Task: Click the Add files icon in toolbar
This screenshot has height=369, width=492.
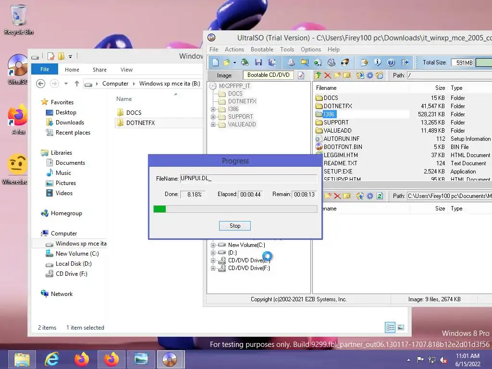Action: (364, 62)
